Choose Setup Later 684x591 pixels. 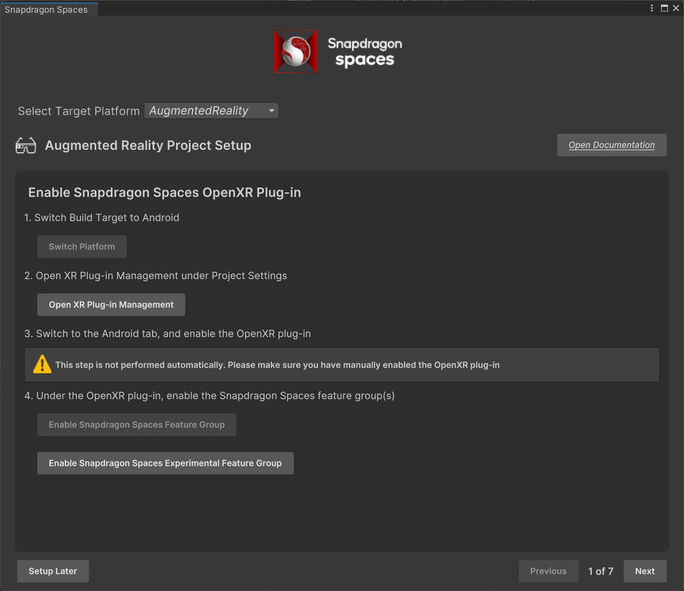53,571
